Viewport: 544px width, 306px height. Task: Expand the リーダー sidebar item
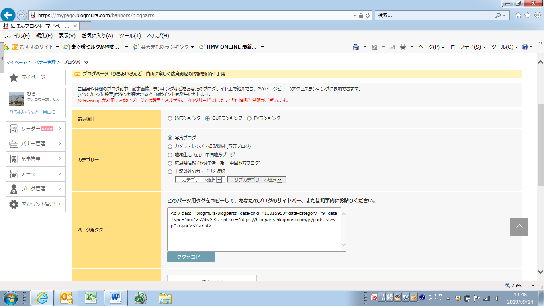(36, 129)
